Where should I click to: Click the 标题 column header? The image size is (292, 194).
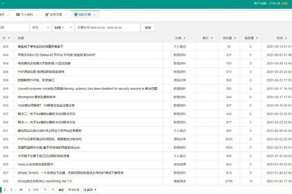tap(21, 38)
